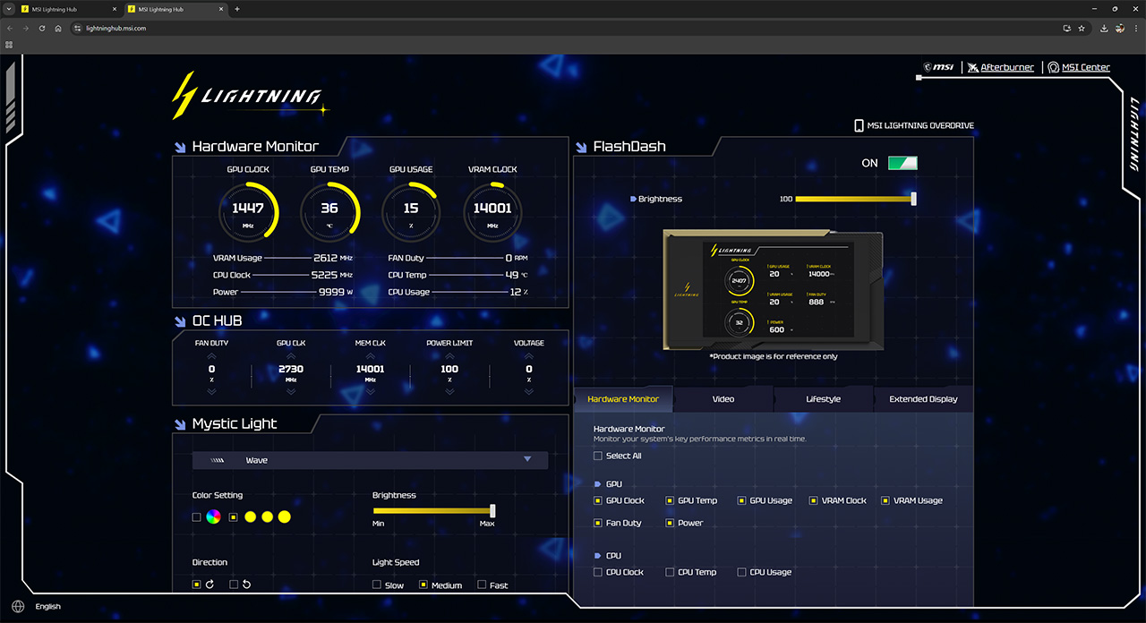1146x623 pixels.
Task: Turn off the FlashDash ON switch
Action: [902, 163]
